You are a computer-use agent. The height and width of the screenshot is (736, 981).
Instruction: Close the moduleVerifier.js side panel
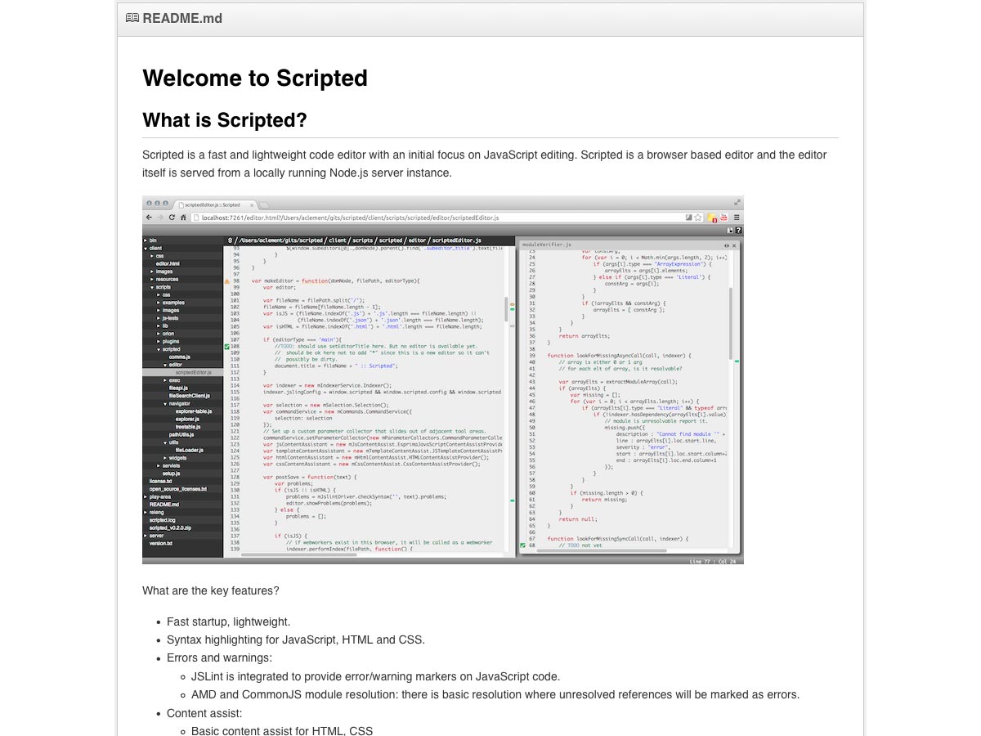coord(734,245)
